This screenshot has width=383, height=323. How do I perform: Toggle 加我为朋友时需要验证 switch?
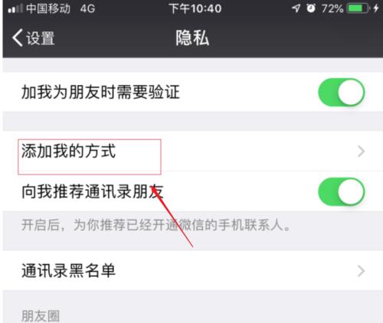point(342,92)
